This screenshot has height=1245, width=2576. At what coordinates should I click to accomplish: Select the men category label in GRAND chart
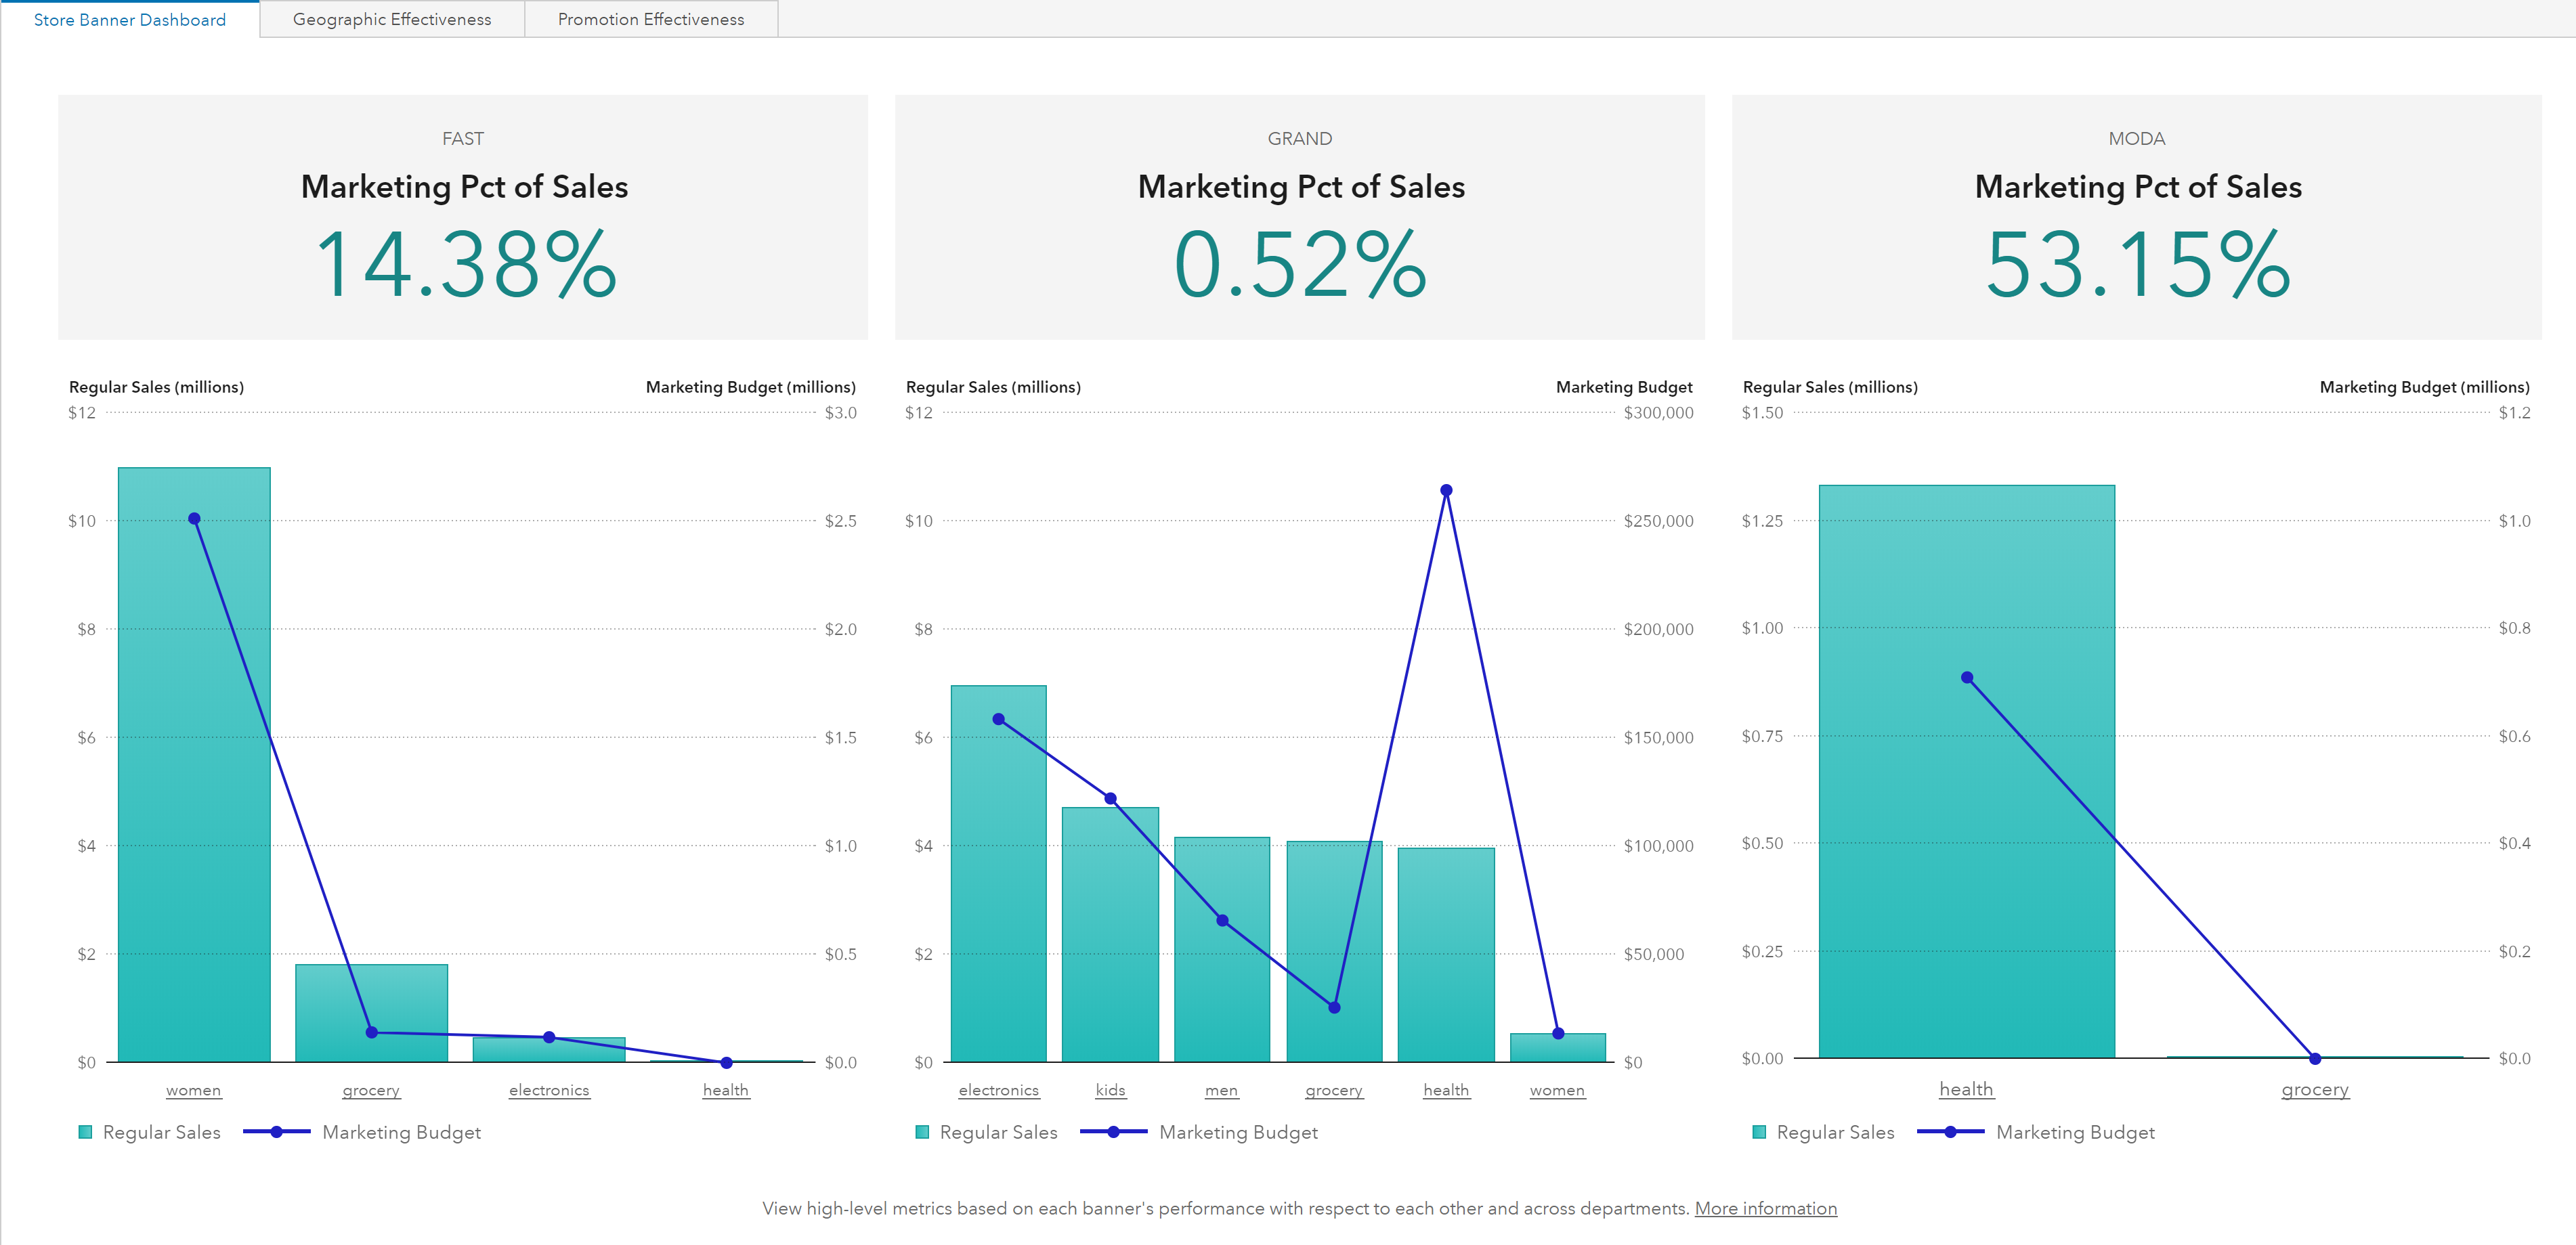(x=1221, y=1090)
